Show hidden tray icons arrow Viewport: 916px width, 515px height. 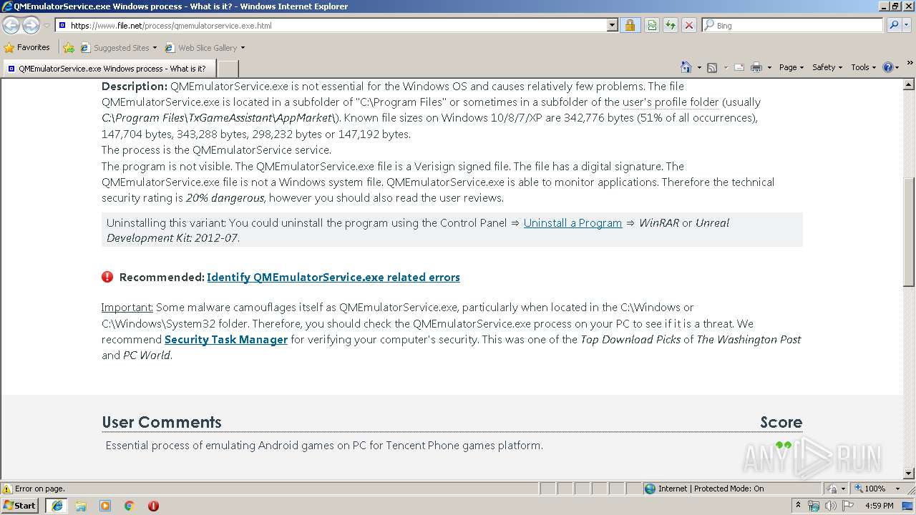click(x=798, y=506)
